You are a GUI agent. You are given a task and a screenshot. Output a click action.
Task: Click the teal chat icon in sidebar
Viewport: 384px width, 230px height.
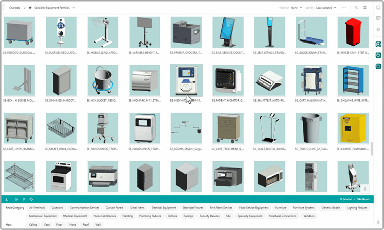coord(378,55)
